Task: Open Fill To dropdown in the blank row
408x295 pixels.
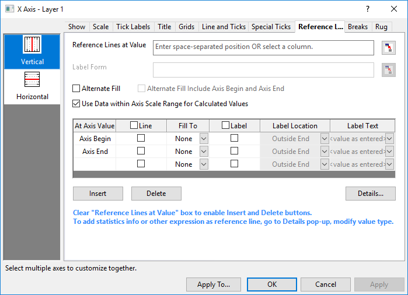Action: 204,164
